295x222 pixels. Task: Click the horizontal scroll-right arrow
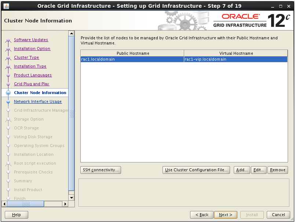pos(65,204)
